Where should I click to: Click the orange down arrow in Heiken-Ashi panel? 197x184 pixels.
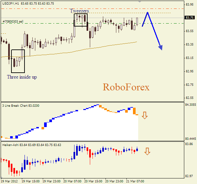coord(147,151)
